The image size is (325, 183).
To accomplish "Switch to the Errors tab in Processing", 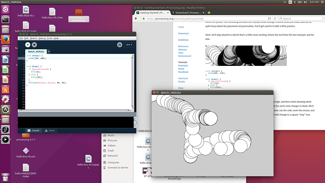I will tap(50, 131).
